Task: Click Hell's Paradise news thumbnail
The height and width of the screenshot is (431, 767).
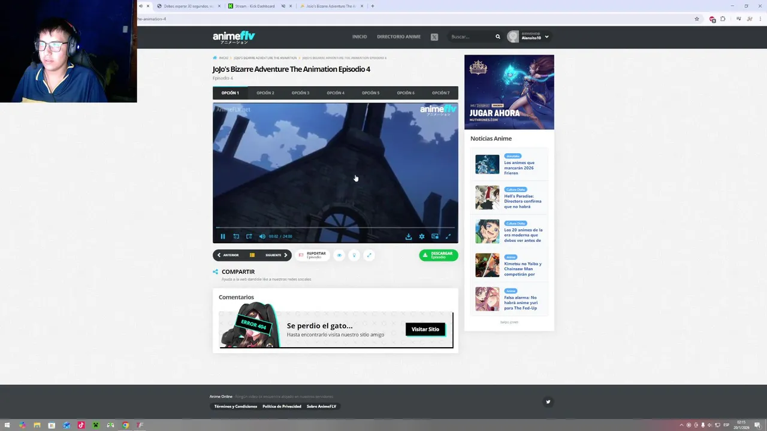Action: click(x=487, y=198)
